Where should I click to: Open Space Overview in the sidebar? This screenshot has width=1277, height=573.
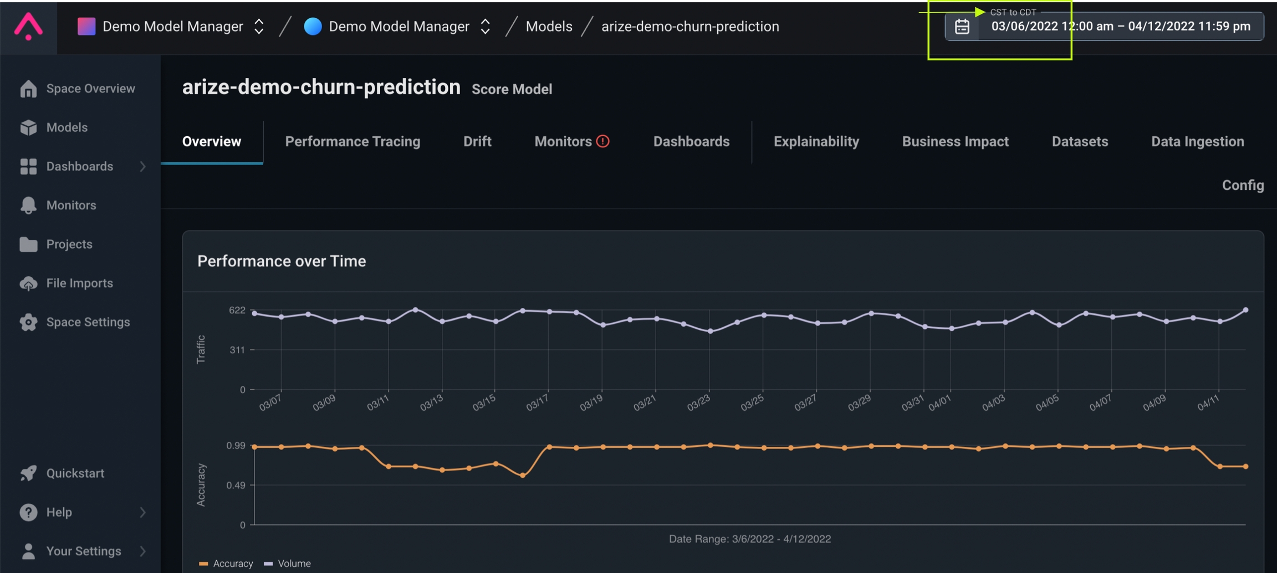coord(91,89)
